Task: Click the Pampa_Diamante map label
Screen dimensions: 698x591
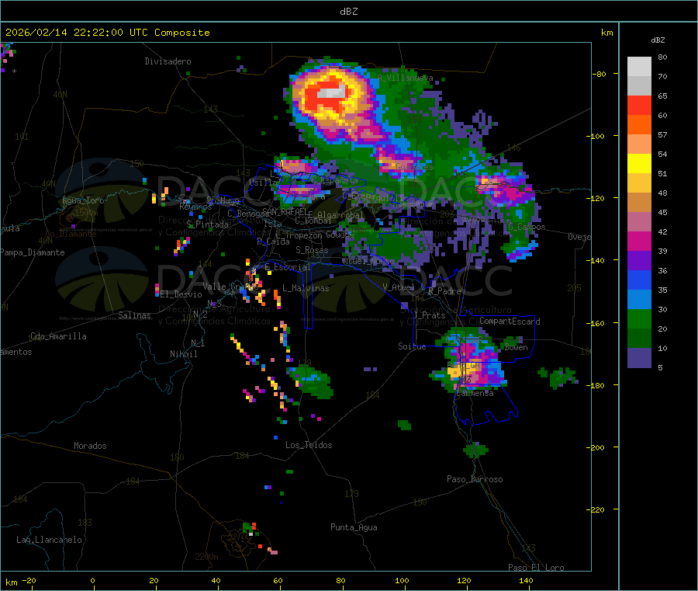Action: click(33, 252)
